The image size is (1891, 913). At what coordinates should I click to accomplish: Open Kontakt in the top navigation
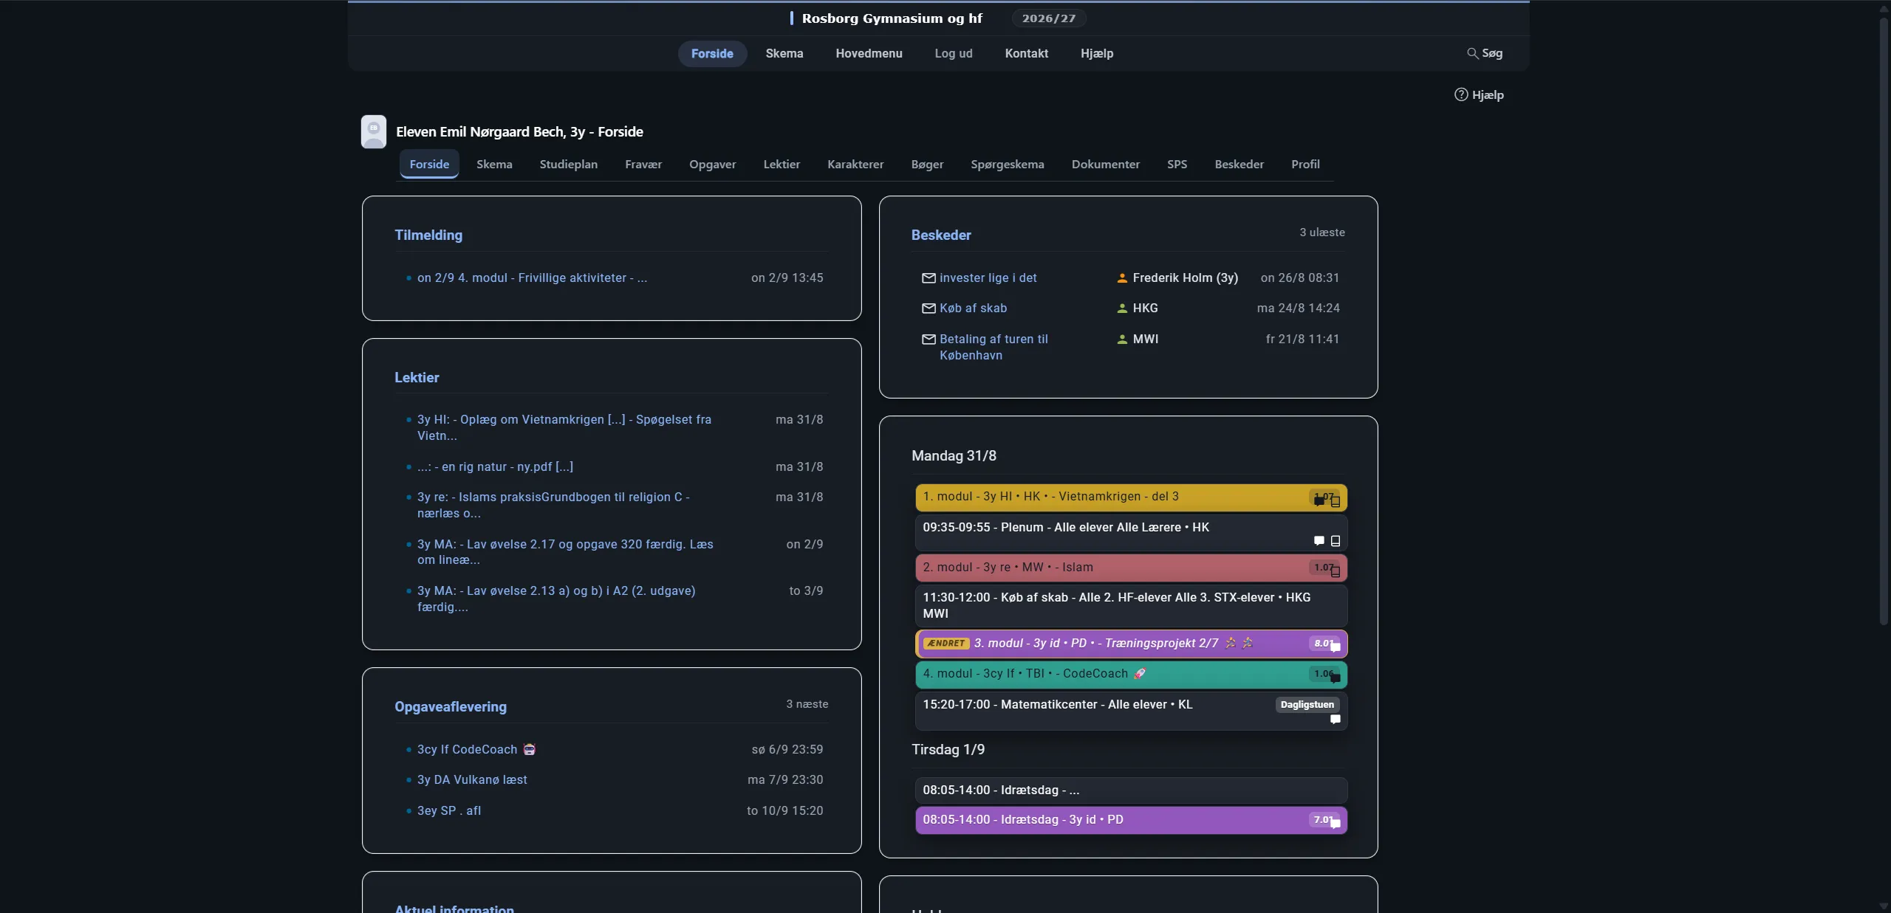[1026, 53]
